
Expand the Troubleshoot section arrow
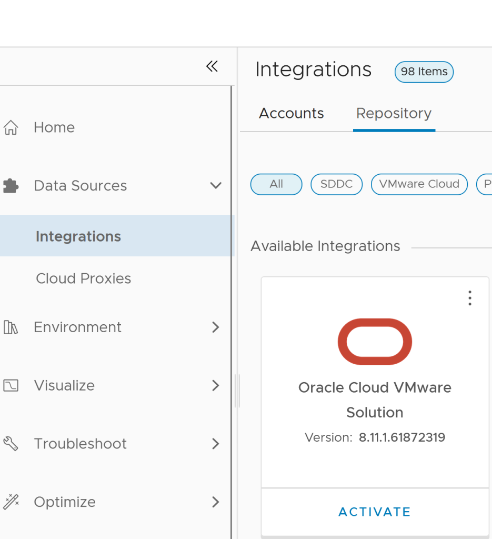pos(215,444)
